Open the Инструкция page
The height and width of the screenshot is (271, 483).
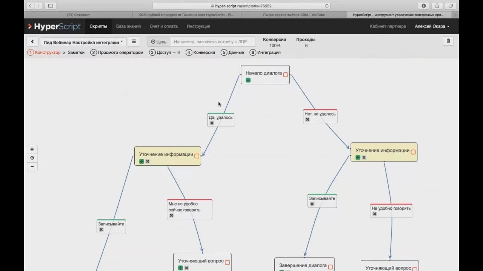(198, 26)
